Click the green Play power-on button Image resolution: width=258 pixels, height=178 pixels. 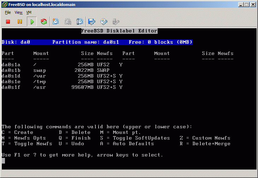[32, 22]
